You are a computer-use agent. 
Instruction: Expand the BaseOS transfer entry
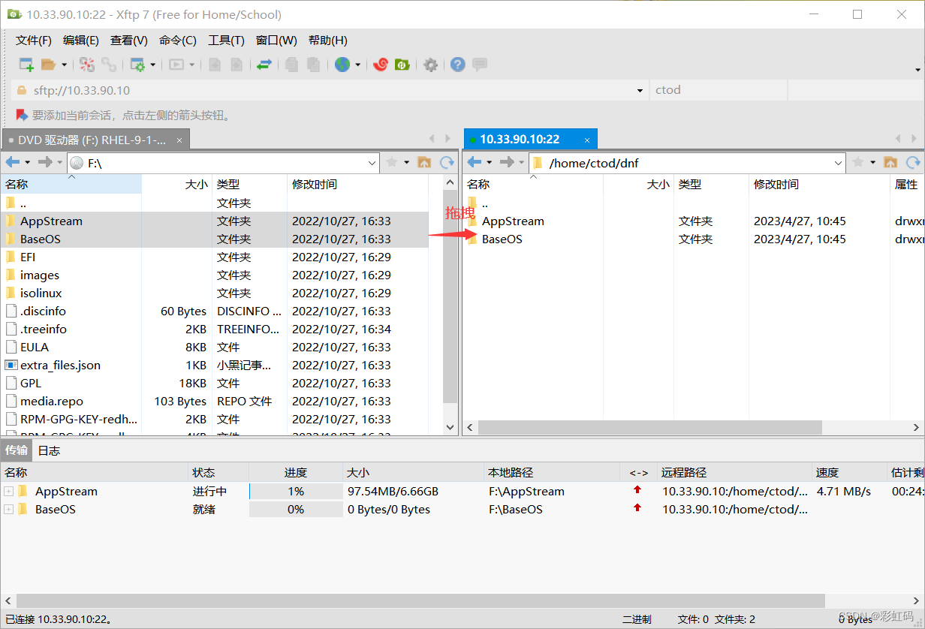tap(8, 510)
